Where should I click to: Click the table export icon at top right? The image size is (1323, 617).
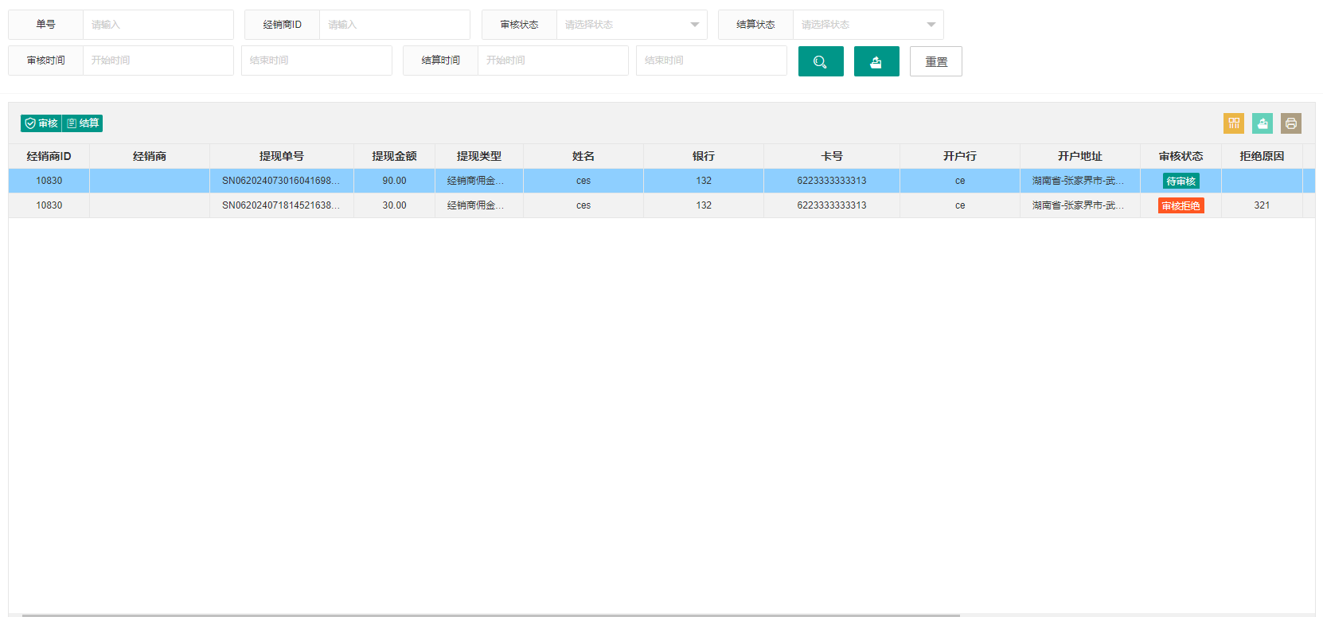point(1263,123)
